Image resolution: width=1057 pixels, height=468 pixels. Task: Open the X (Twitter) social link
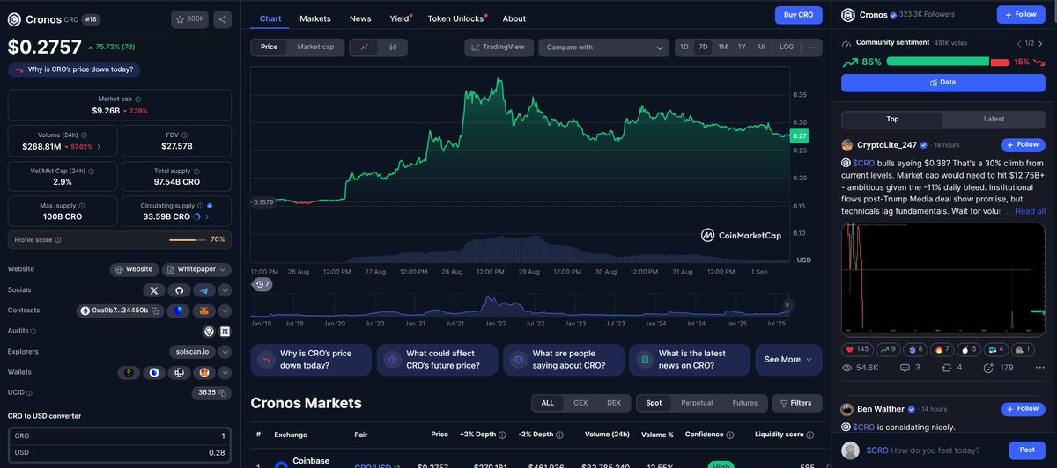point(154,290)
